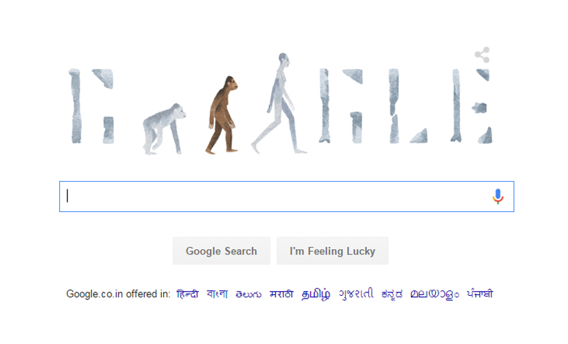The height and width of the screenshot is (344, 568).
Task: Switch language to Tamil (தமிழ்)
Action: pyautogui.click(x=315, y=294)
